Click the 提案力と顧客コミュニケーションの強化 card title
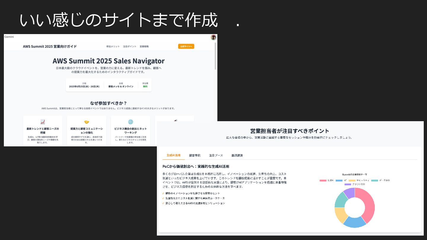 pos(87,131)
